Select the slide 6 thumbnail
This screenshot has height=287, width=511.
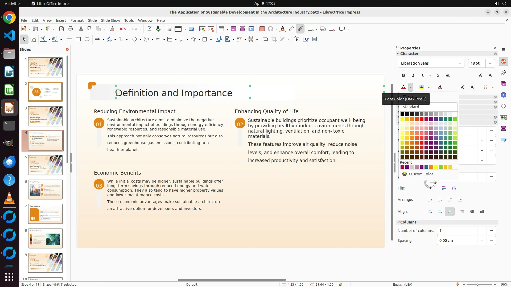click(x=45, y=189)
